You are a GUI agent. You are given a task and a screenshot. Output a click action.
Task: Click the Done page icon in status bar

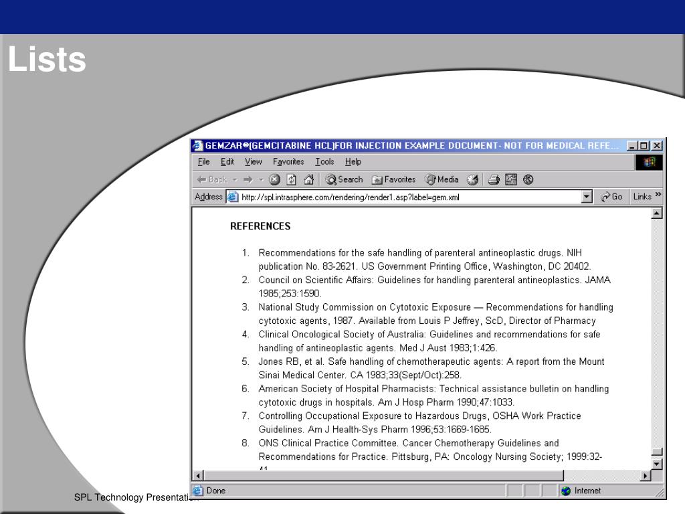point(197,491)
